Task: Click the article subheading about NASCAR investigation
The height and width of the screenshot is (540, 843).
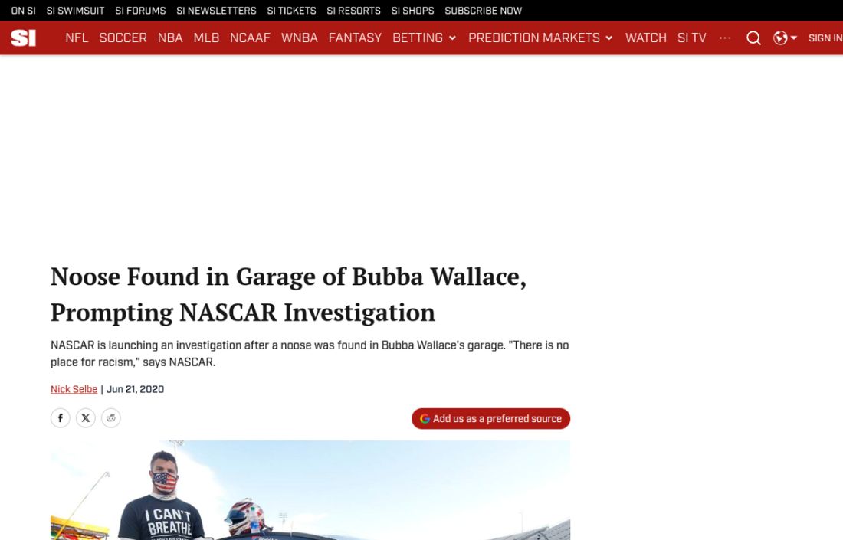Action: [310, 354]
